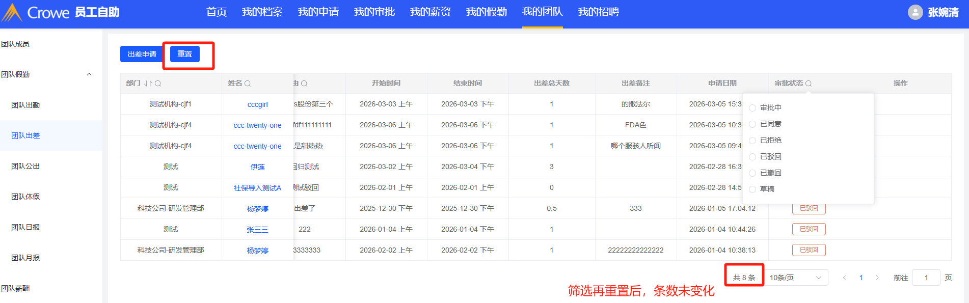Image resolution: width=969 pixels, height=303 pixels.
Task: Open employee link 张三三
Action: tap(257, 230)
